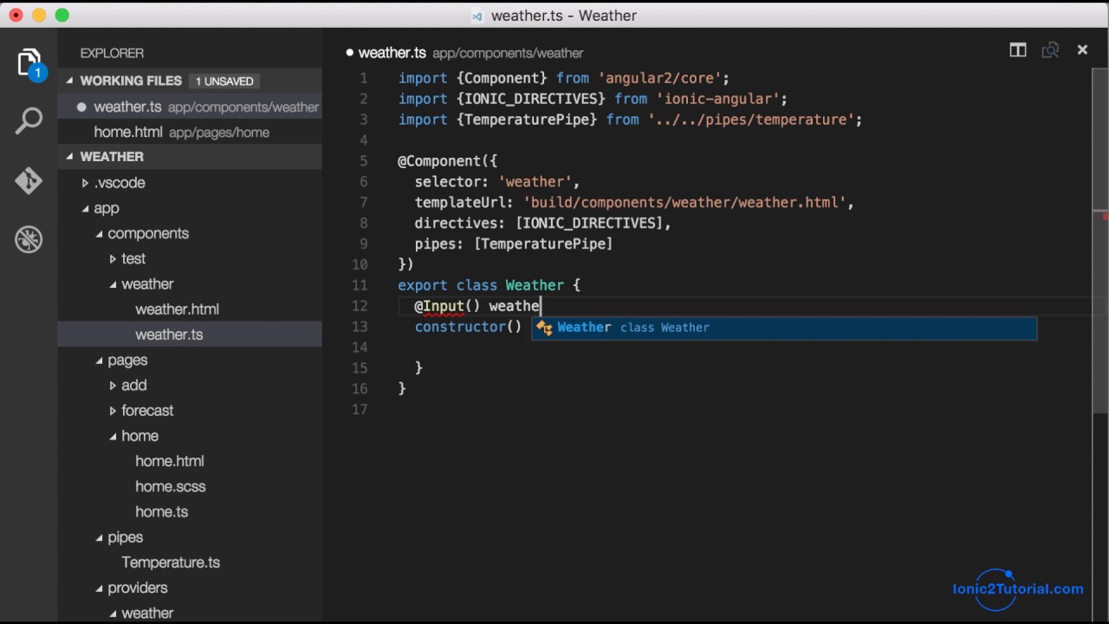
Task: Collapse the providers folder
Action: (x=99, y=588)
